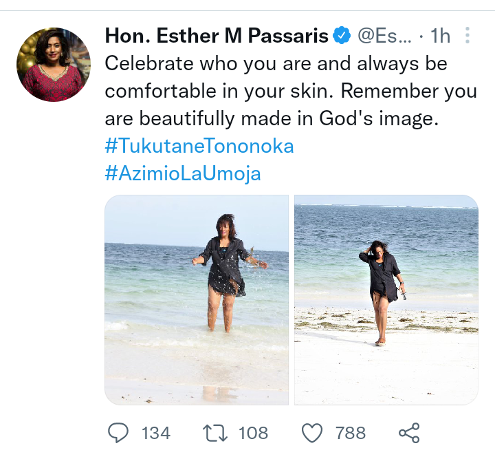Click the reply speech bubble icon
The image size is (495, 459).
(119, 433)
